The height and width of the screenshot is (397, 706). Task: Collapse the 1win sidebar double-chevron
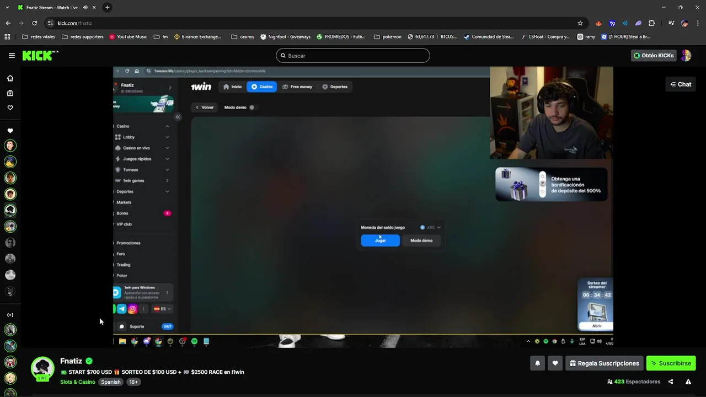point(178,117)
